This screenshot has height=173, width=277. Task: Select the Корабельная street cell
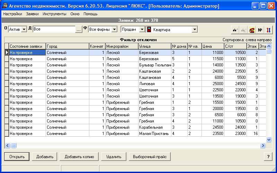click(x=155, y=127)
